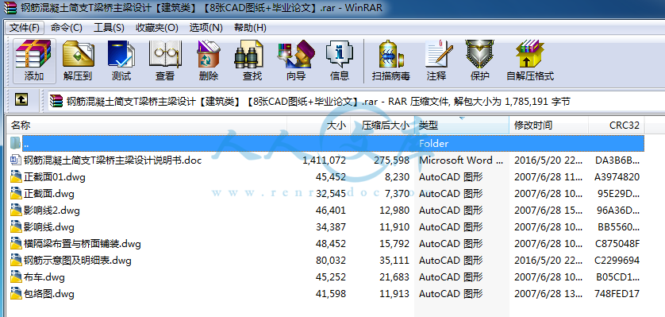The image size is (665, 317).
Task: Click the 测试 (Test) toolbar icon
Action: (x=121, y=54)
